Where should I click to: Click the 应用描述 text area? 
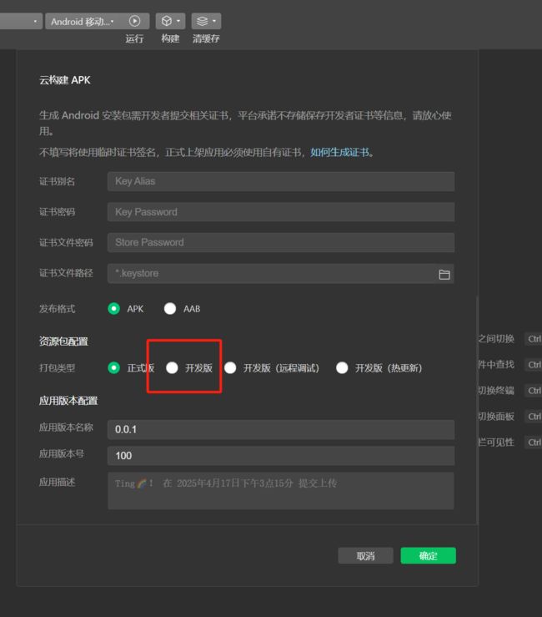point(281,491)
